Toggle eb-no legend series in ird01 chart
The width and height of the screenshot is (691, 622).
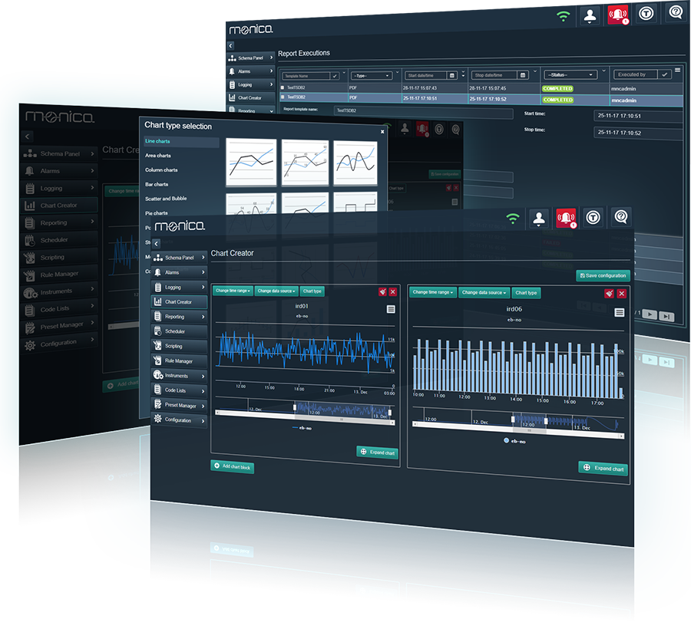(303, 427)
